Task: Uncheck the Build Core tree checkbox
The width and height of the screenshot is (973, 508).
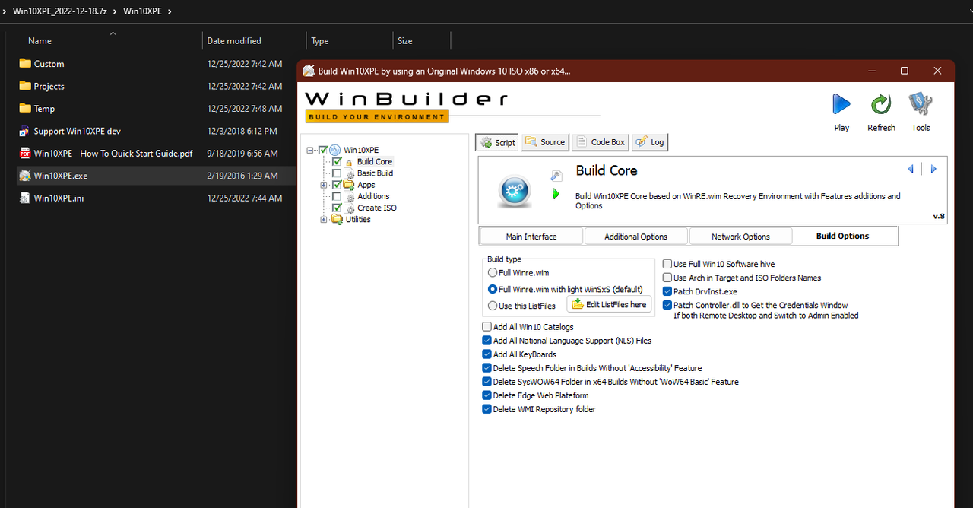Action: (x=337, y=162)
